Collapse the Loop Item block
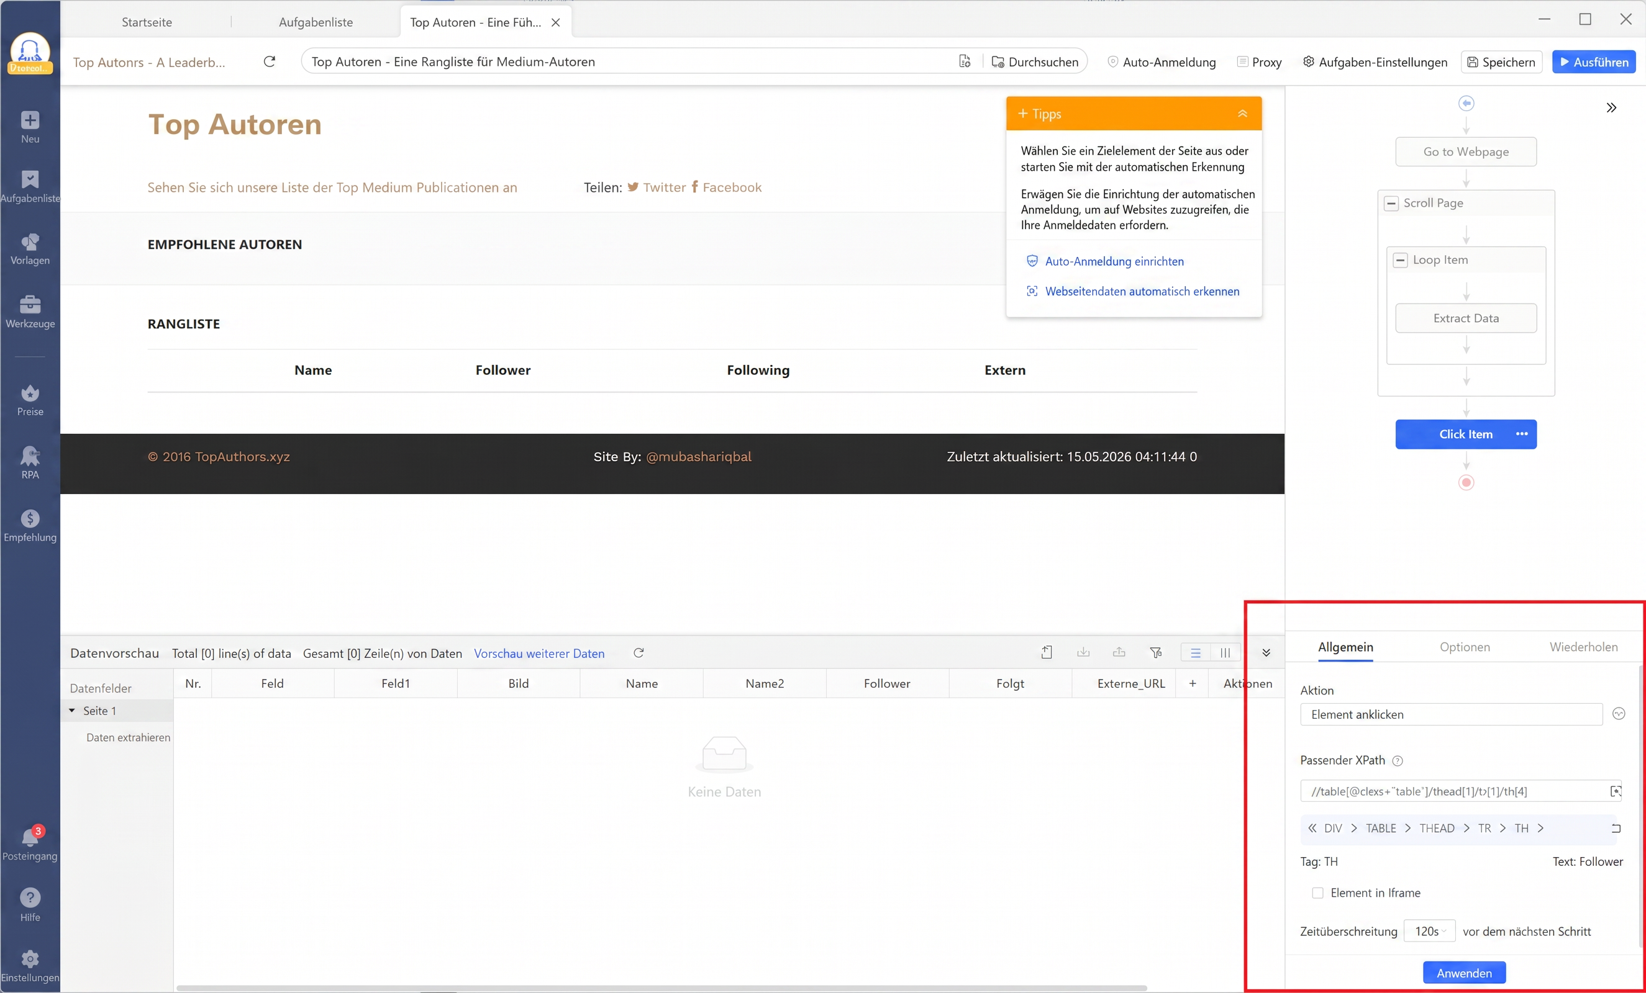 (1401, 260)
